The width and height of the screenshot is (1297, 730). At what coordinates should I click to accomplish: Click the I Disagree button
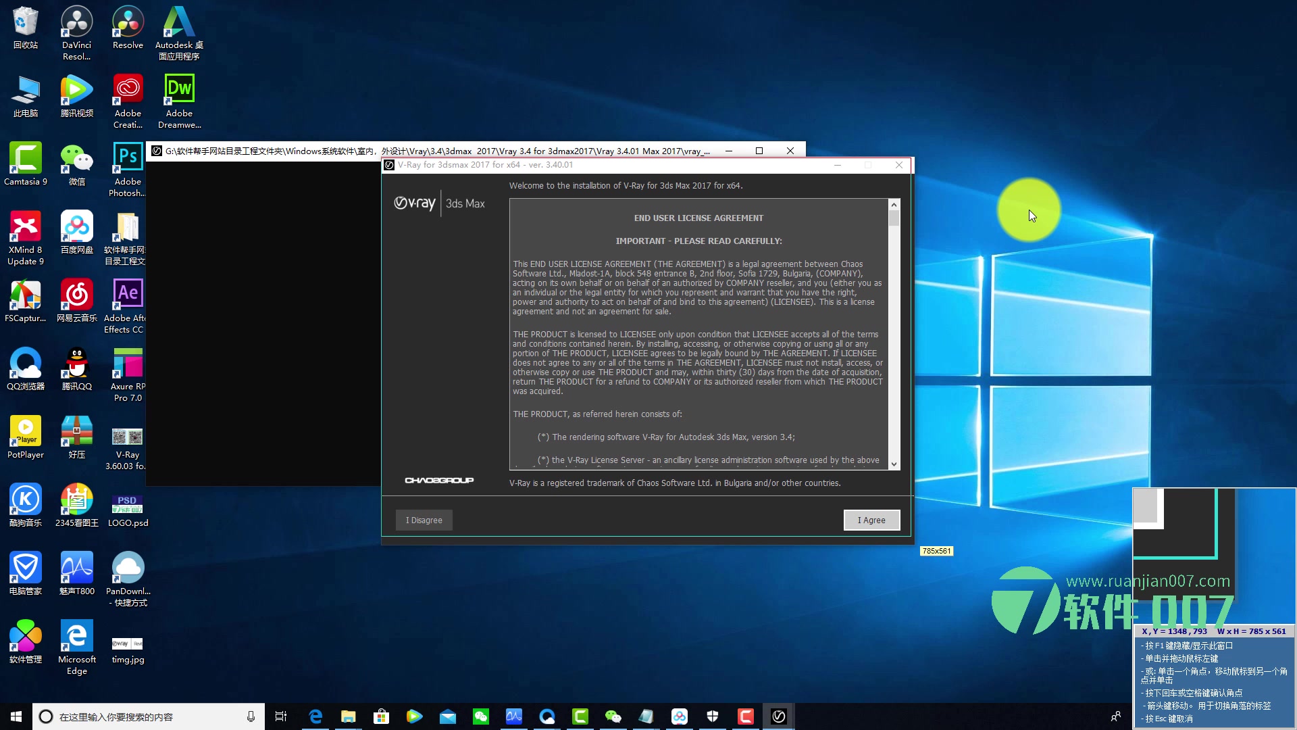[424, 520]
